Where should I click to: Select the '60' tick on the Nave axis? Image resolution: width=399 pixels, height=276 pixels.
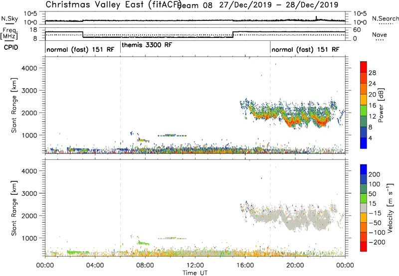pyautogui.click(x=357, y=30)
